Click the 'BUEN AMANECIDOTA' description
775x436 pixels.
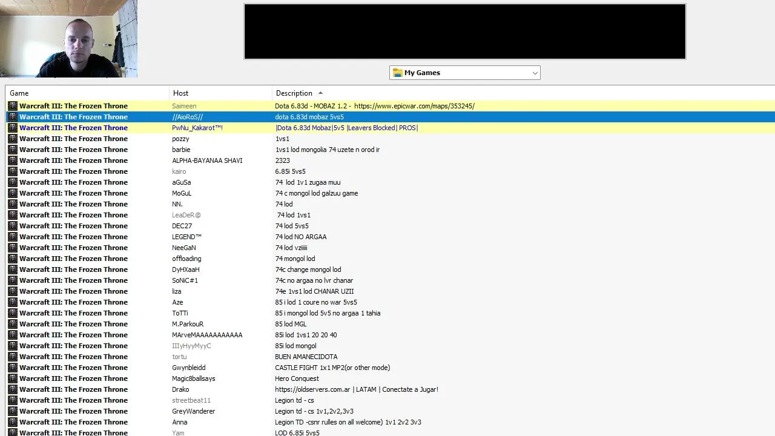coord(306,357)
